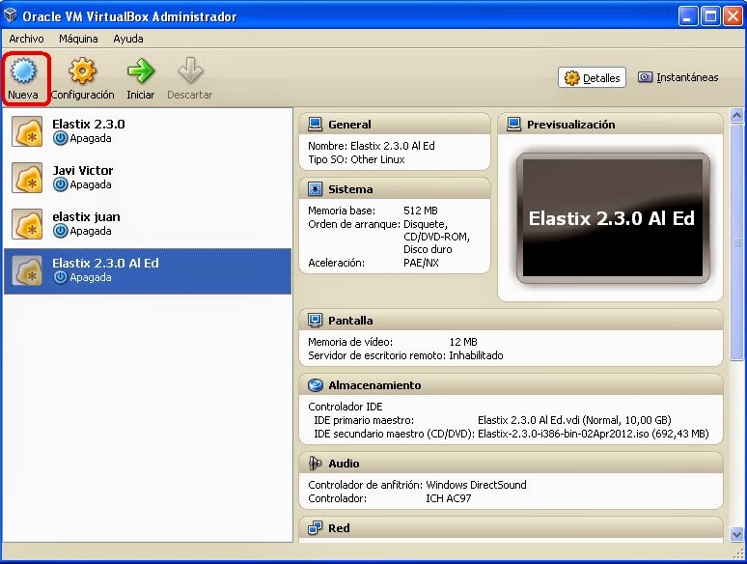Click the 'ICH AC97' controller value
This screenshot has width=747, height=564.
point(448,498)
